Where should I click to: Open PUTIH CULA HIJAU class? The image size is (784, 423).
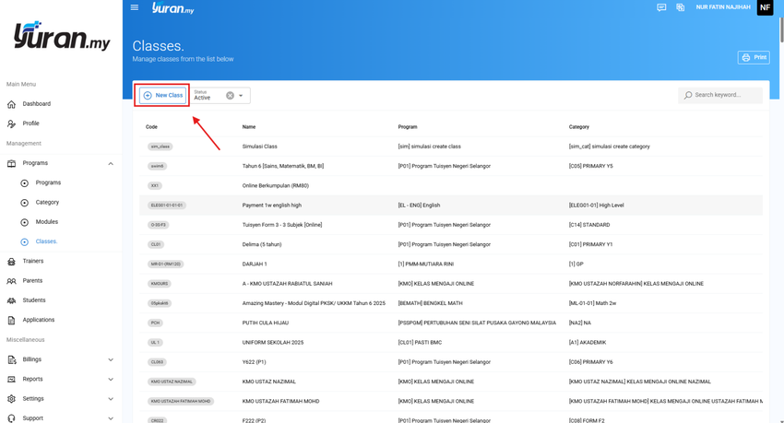click(265, 323)
